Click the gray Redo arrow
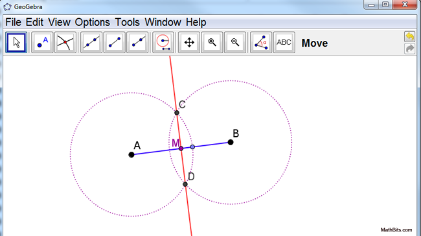421x236 pixels. [409, 49]
